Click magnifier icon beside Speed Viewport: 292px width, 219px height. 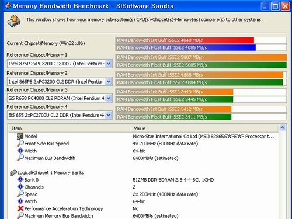(20, 194)
